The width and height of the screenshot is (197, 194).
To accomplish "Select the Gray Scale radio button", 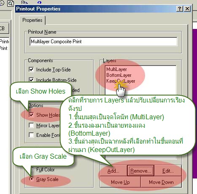I will point(32,179).
